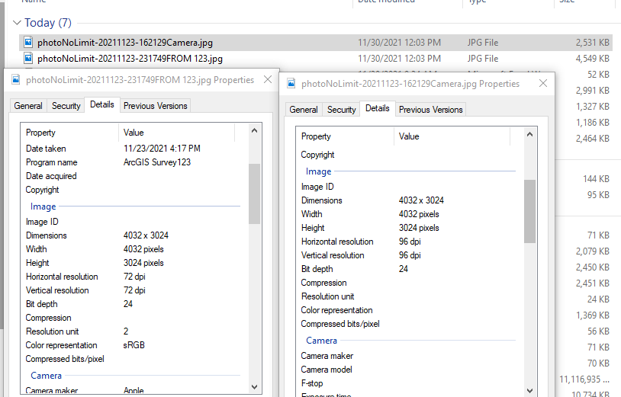Click scroll-up arrow in FROM 123.jpg details list
Viewport: 621px width, 397px height.
pos(254,130)
